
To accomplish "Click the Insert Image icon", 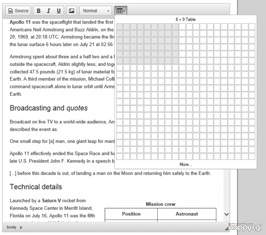I will [71, 11].
